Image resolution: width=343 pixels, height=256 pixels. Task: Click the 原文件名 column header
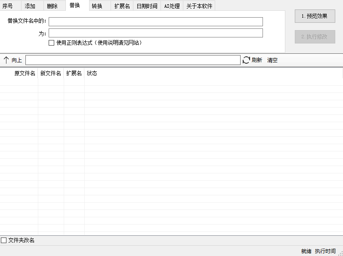click(19, 73)
